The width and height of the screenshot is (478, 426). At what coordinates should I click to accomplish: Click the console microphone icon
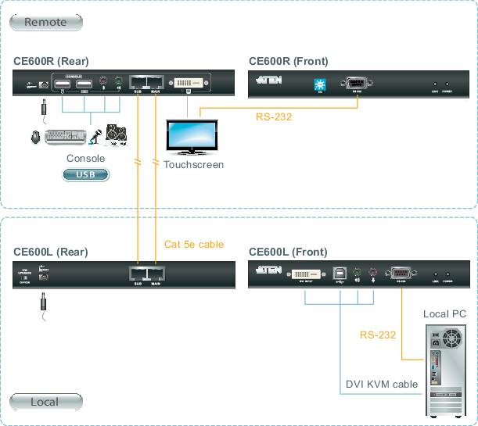[x=94, y=137]
